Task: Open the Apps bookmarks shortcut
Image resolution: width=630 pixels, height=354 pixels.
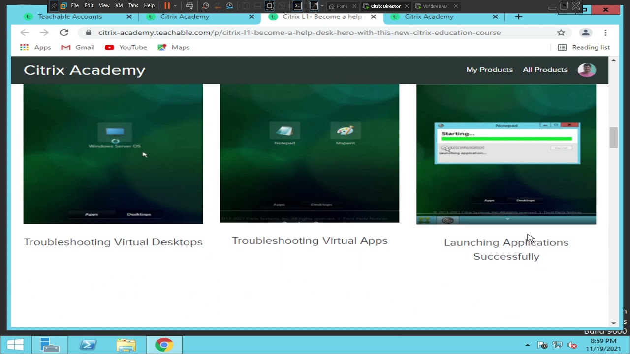Action: pyautogui.click(x=35, y=47)
